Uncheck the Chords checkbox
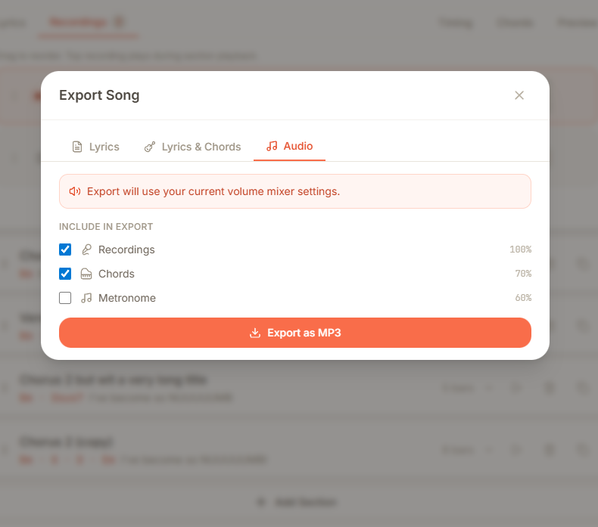This screenshot has width=598, height=527. click(x=65, y=274)
